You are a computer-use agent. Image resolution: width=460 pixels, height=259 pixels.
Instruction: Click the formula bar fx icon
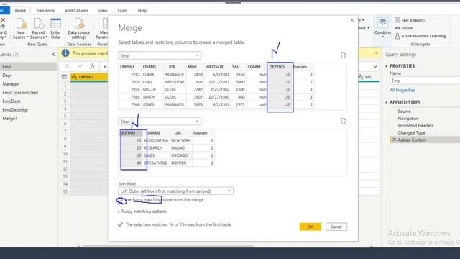93,66
